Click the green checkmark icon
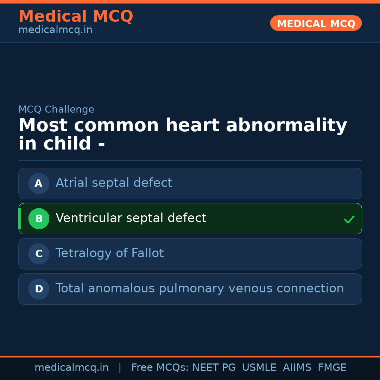Viewport: 380px width, 380px height. [349, 220]
